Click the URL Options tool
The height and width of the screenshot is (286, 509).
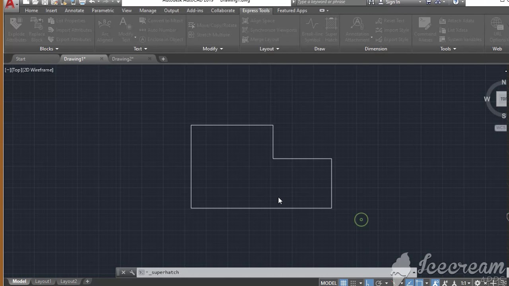[x=498, y=30]
